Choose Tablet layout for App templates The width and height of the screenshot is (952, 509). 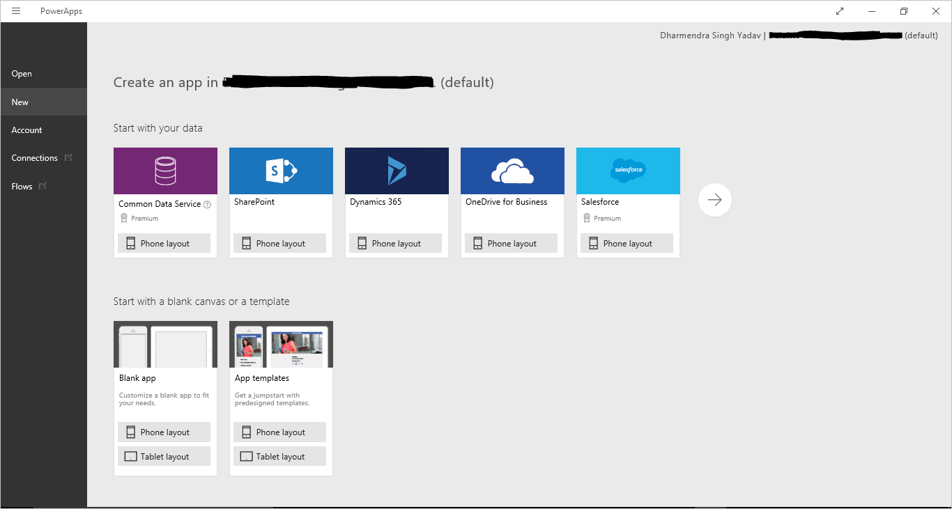click(279, 456)
